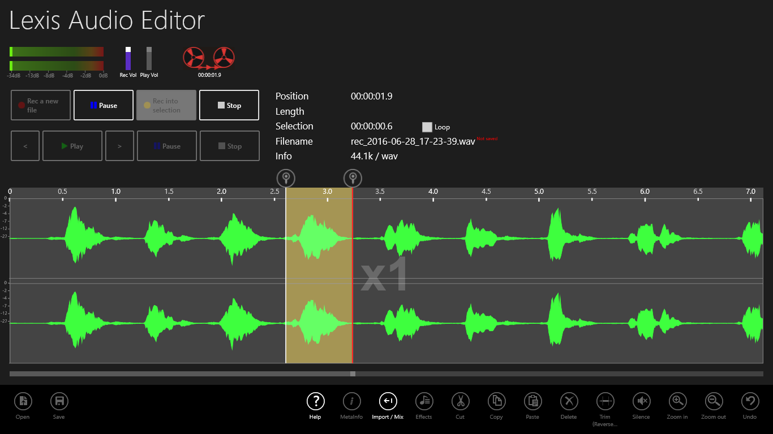Click the highlighted selection in the upper channel waveform
Viewport: 773px width, 434px height.
[x=319, y=238]
